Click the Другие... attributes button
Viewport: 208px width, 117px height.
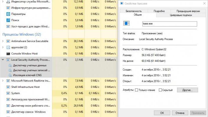[x=187, y=90]
